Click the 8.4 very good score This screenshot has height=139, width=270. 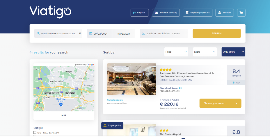pyautogui.click(x=236, y=73)
